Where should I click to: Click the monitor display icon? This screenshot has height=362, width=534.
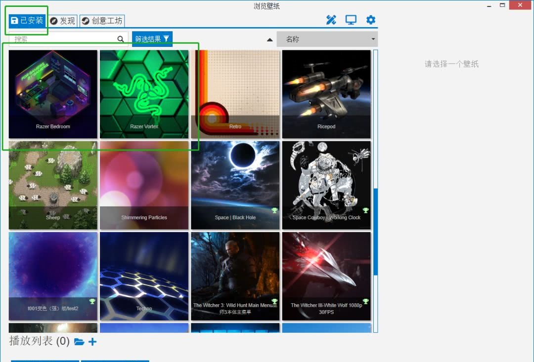351,20
